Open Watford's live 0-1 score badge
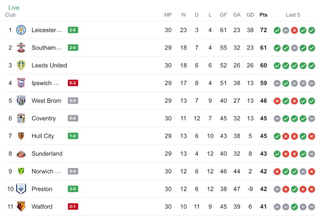 tap(73, 207)
